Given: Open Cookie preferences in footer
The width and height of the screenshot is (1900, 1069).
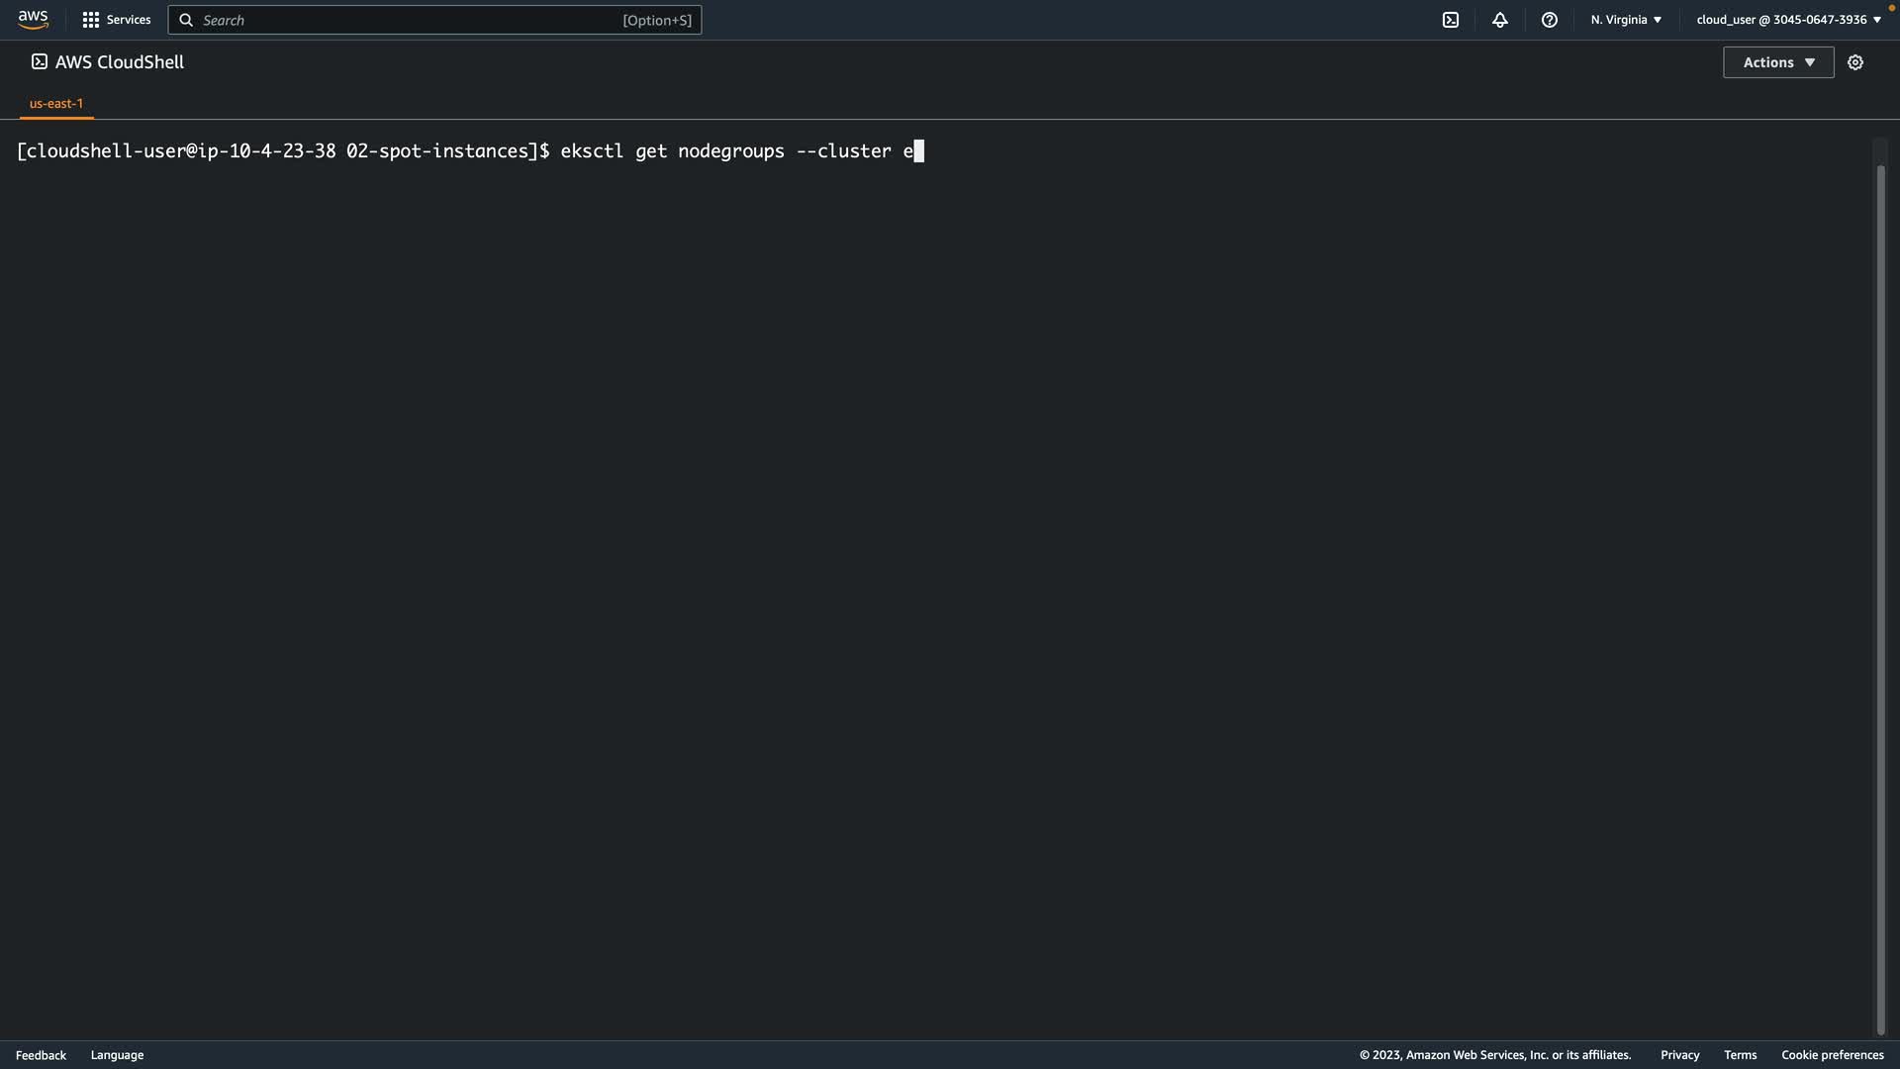Looking at the screenshot, I should point(1832,1055).
